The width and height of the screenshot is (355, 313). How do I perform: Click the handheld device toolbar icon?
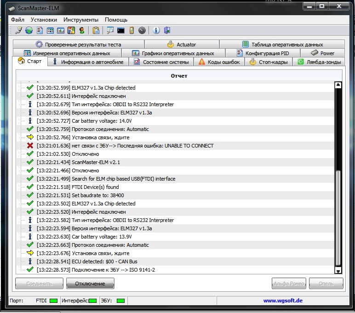coord(132,30)
